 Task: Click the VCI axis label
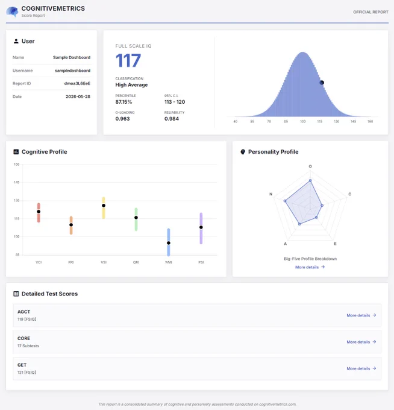[x=39, y=262]
